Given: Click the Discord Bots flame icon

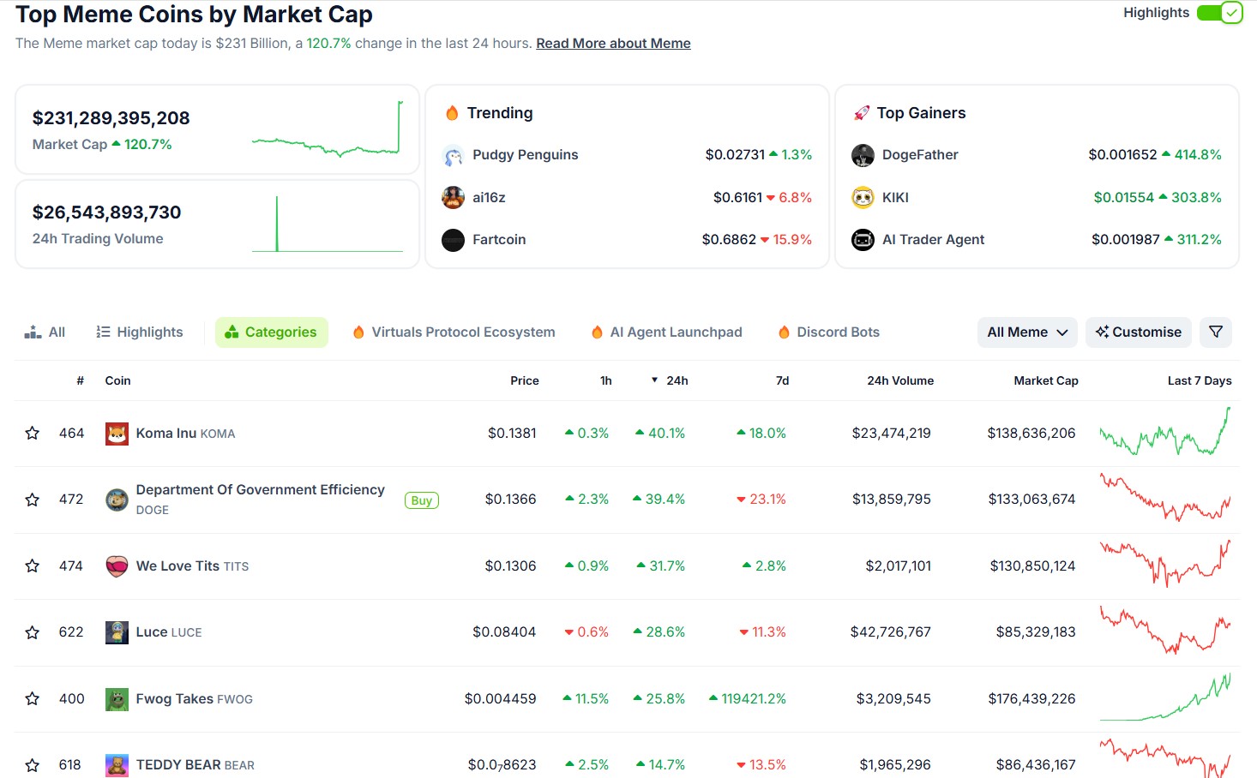Looking at the screenshot, I should click(784, 332).
